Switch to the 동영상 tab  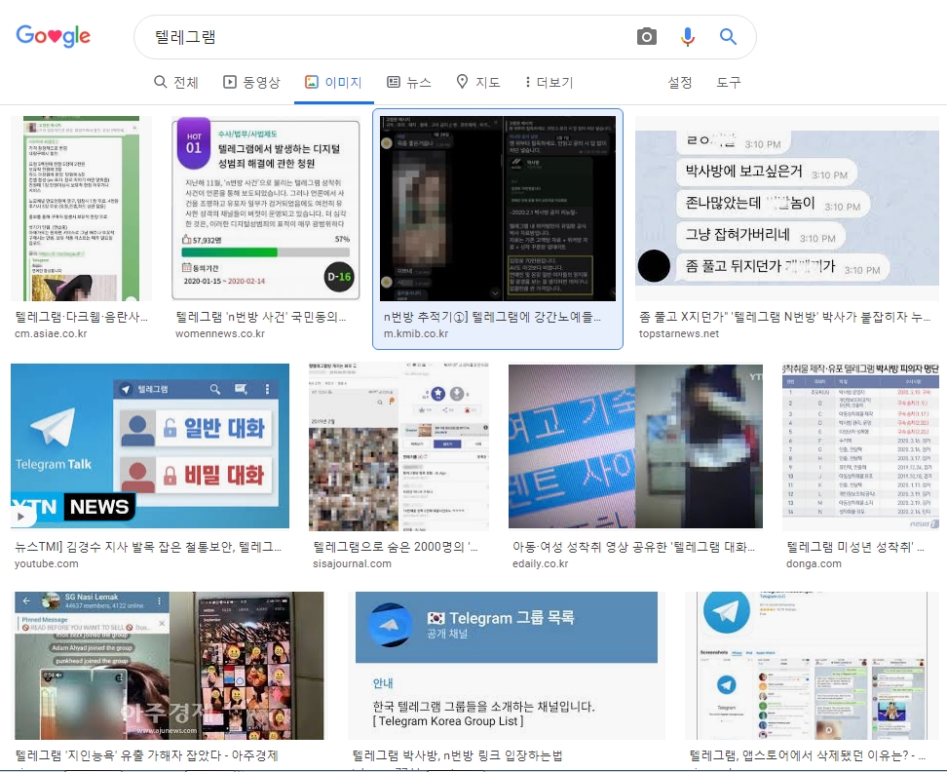coord(251,82)
